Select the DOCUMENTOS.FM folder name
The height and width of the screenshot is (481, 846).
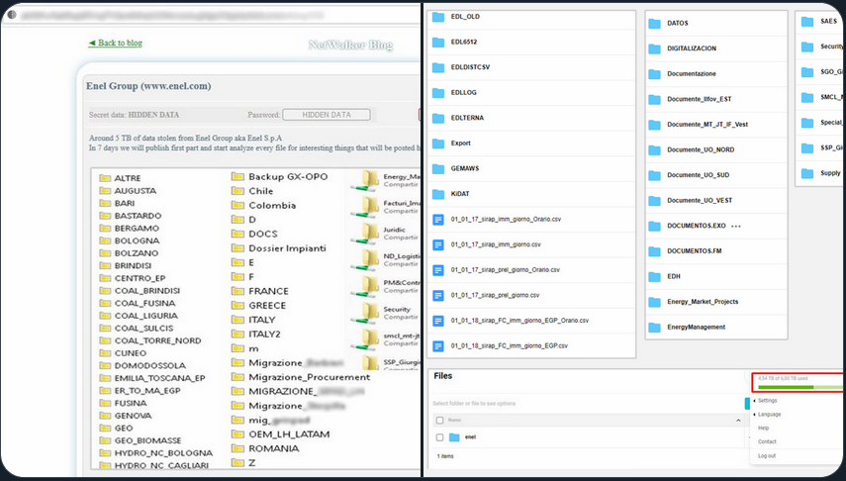tap(694, 251)
